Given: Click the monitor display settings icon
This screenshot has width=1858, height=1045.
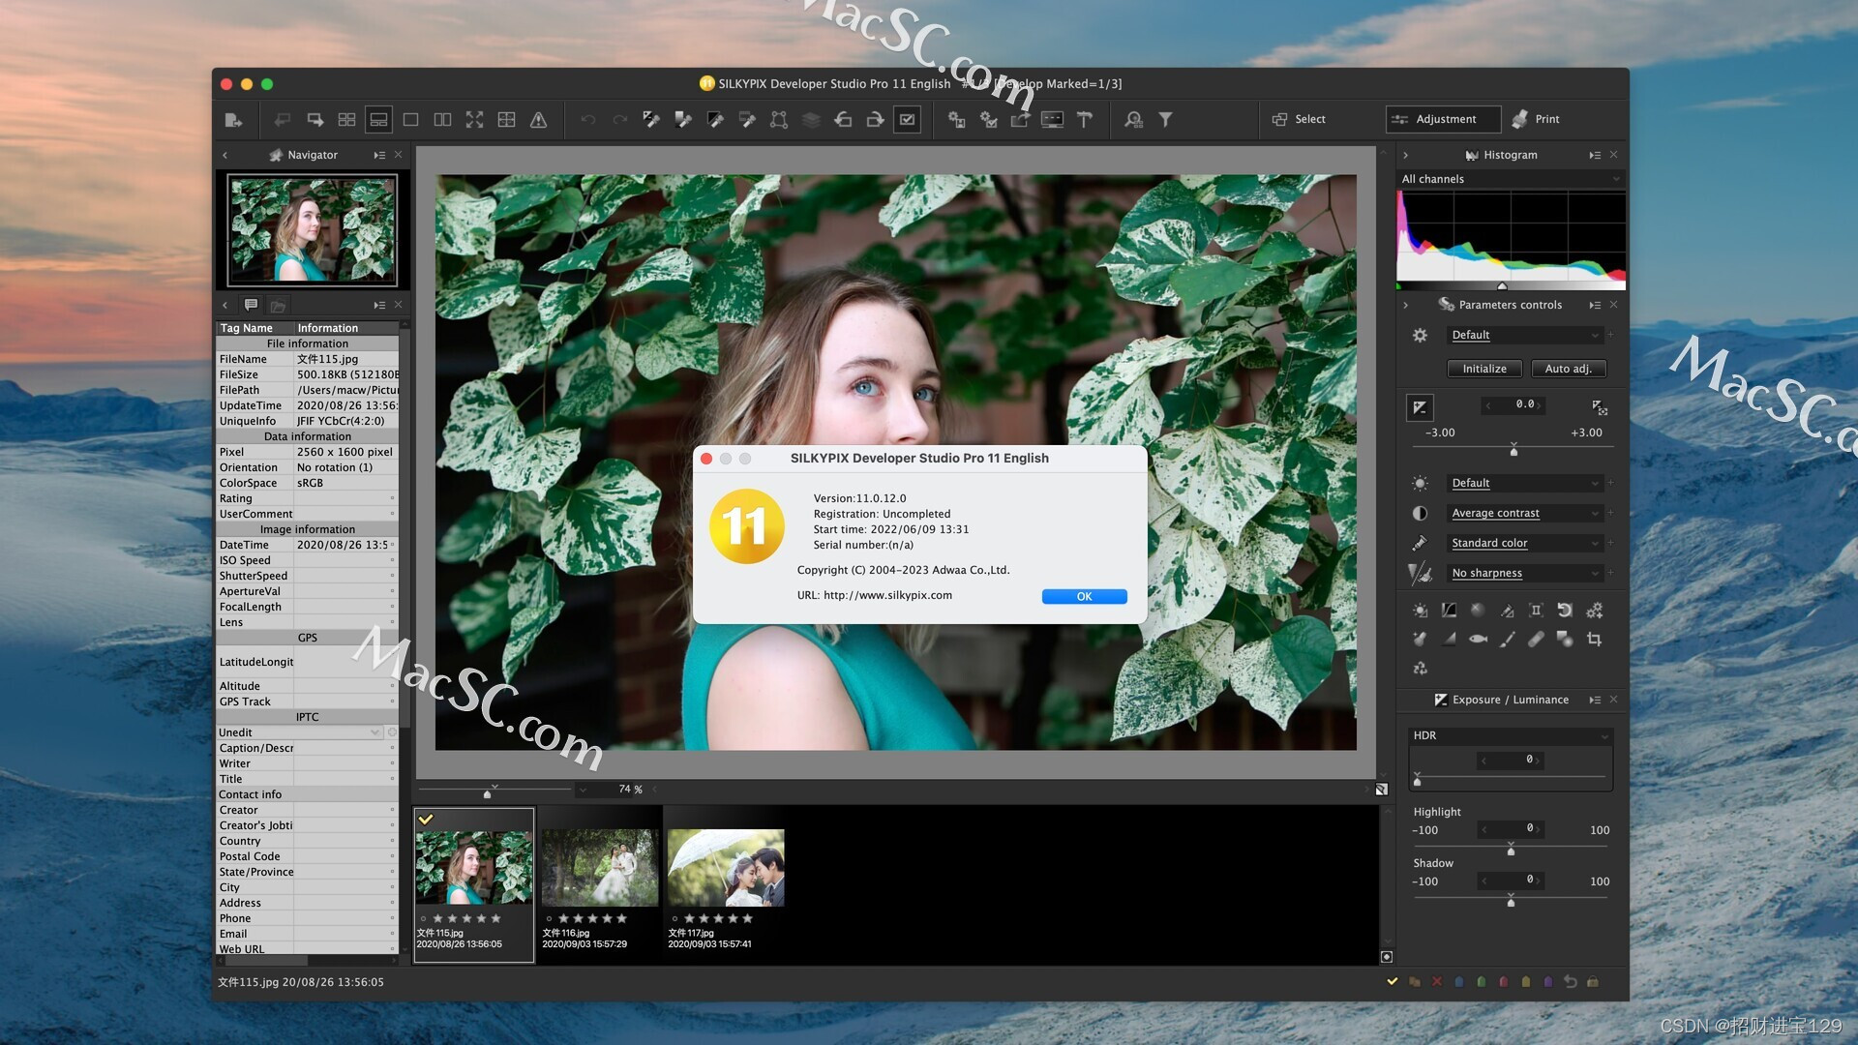Looking at the screenshot, I should 1052,120.
